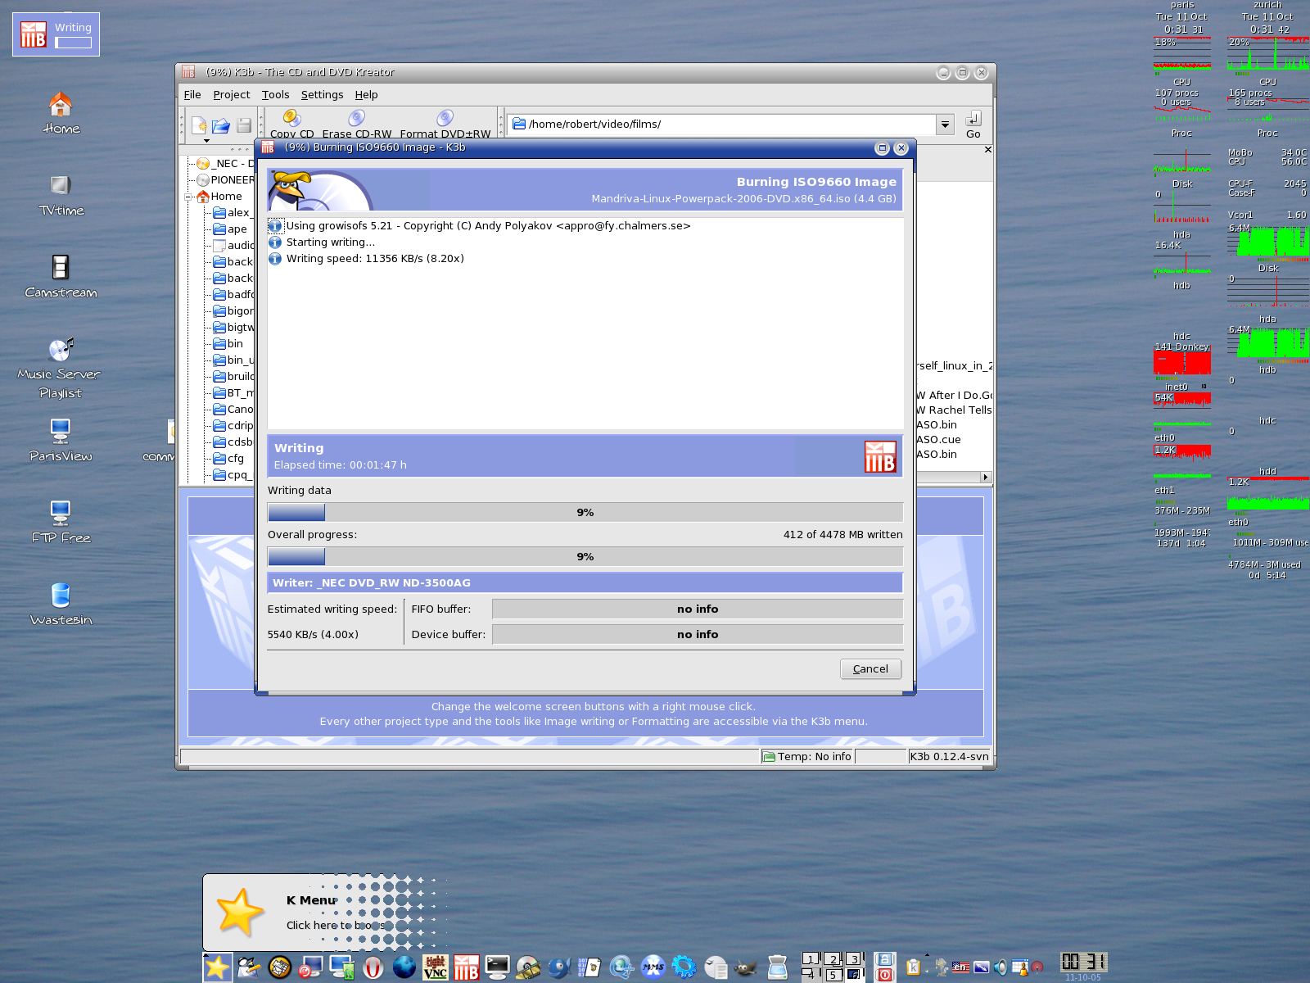Switch to virtual desktop 3 in pager

point(854,959)
